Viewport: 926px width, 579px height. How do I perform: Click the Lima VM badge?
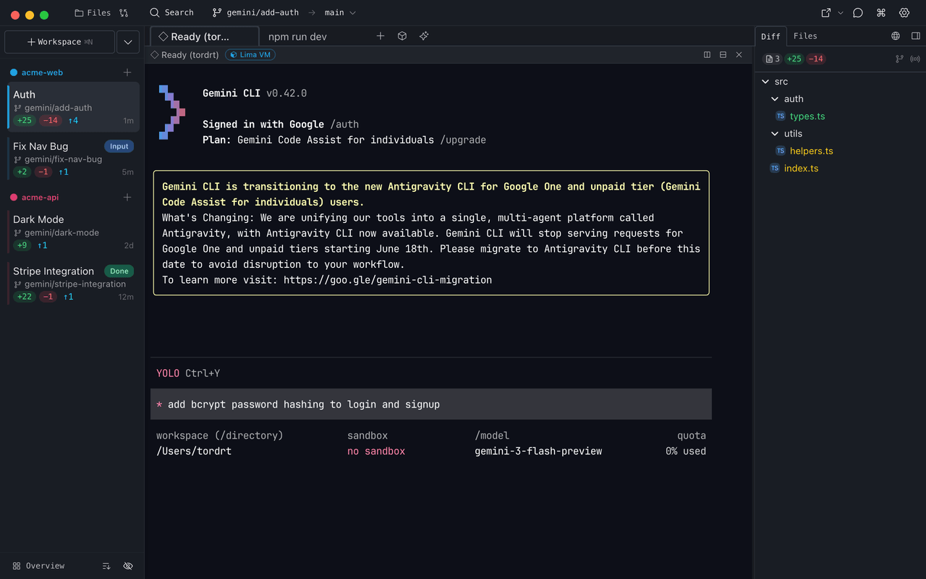point(250,55)
